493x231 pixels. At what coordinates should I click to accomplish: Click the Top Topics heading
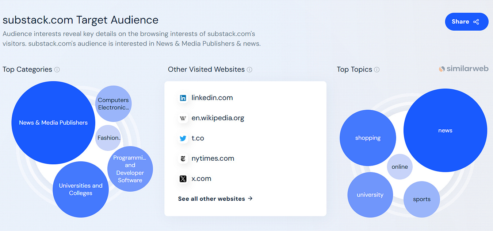(x=355, y=69)
